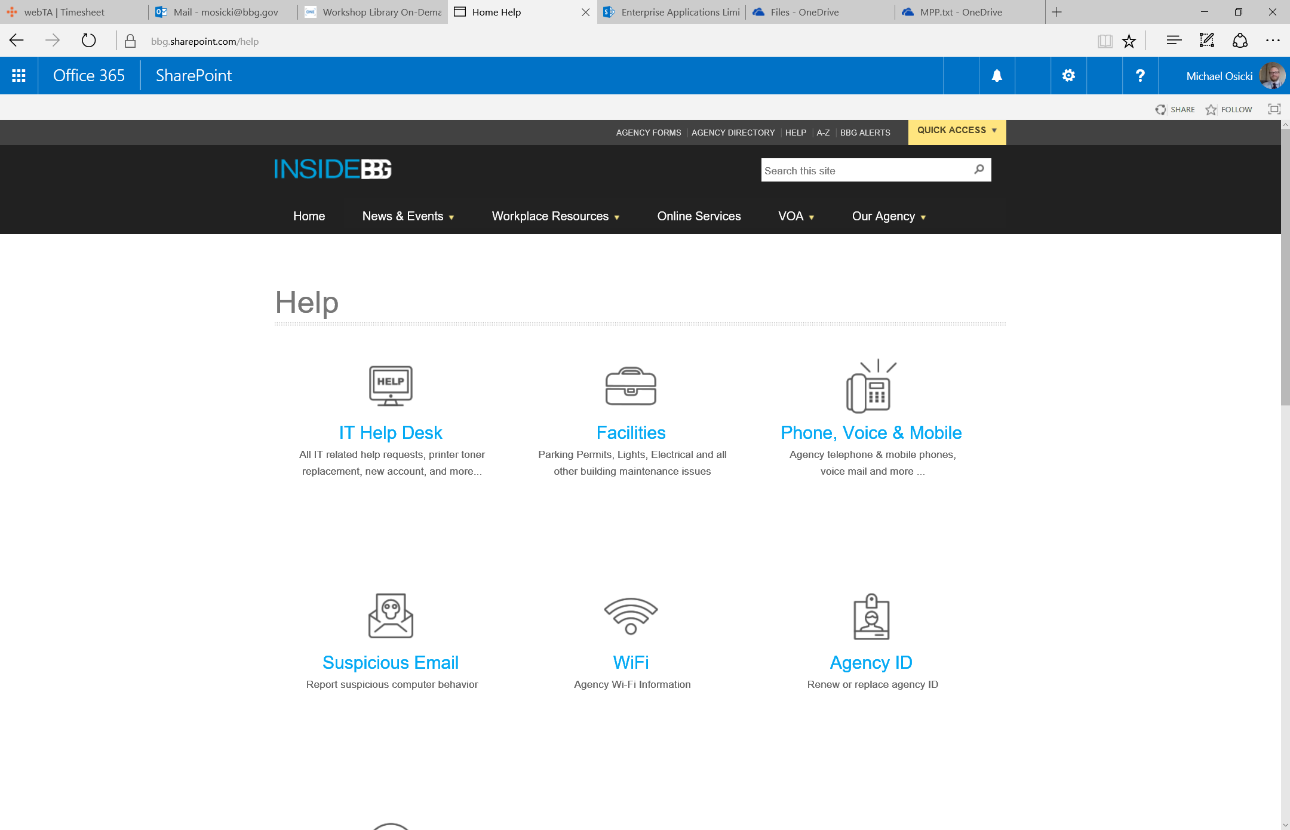Image resolution: width=1290 pixels, height=830 pixels.
Task: Go to Home in site navigation
Action: (x=309, y=216)
